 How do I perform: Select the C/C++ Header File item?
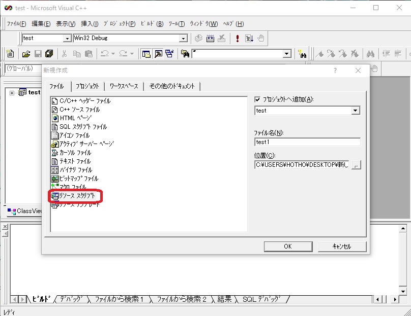(x=81, y=101)
